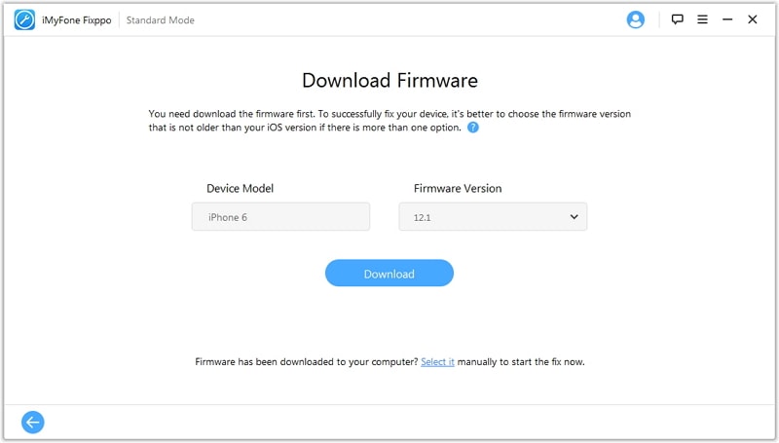This screenshot has height=443, width=779.
Task: Click the iMyFone Fixppo title text
Action: pyautogui.click(x=77, y=20)
